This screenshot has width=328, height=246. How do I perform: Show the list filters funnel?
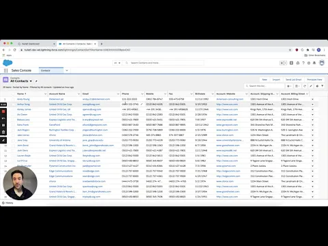[x=323, y=86]
